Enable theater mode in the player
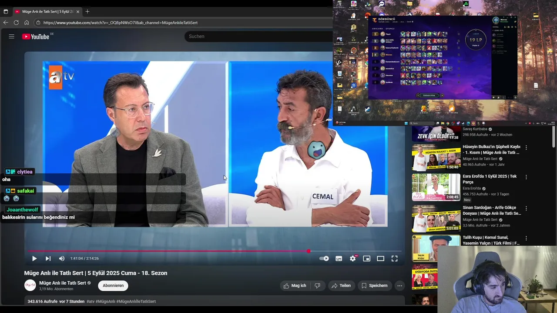This screenshot has height=313, width=557. [x=381, y=258]
